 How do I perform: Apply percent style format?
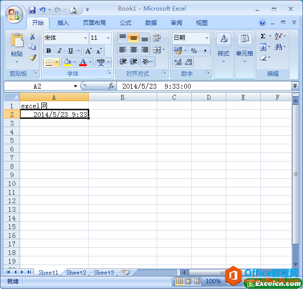pos(194,51)
